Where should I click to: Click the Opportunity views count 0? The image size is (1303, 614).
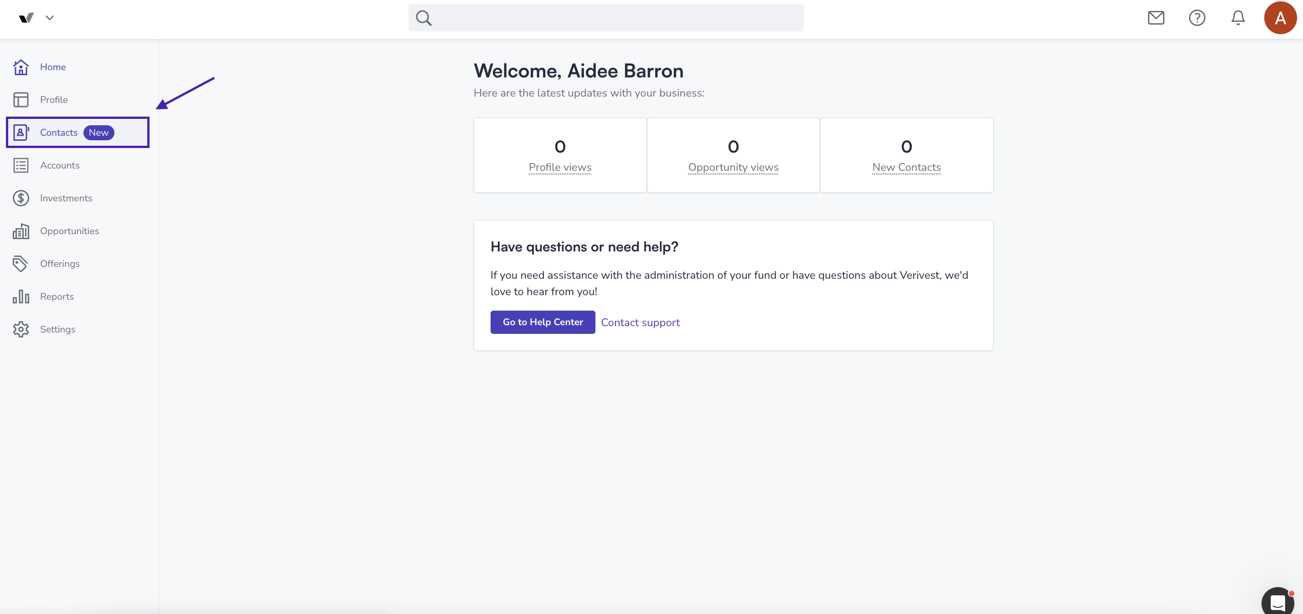tap(733, 147)
